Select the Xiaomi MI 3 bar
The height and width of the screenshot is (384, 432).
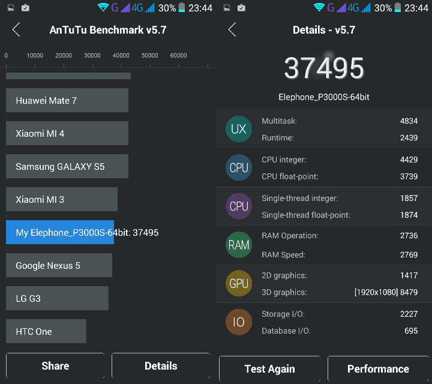(x=62, y=199)
